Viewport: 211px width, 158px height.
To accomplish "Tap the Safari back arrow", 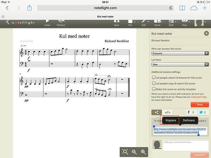I will click(7, 8).
